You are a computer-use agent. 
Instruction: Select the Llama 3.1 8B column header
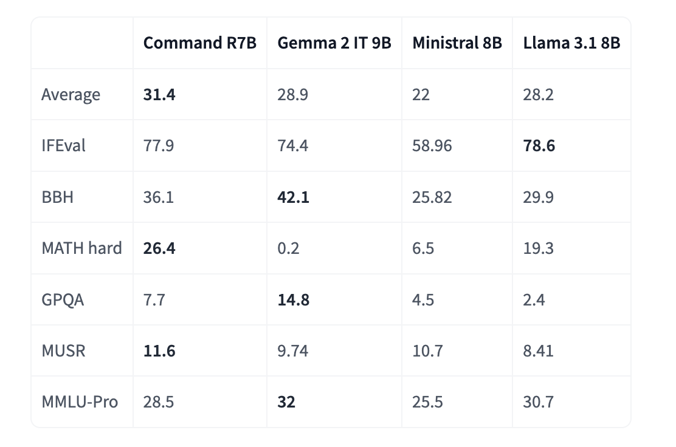[571, 43]
